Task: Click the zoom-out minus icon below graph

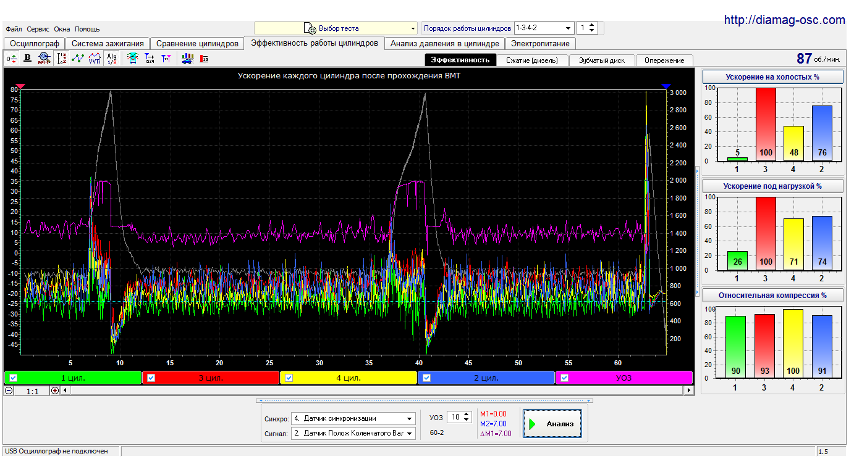Action: pos(9,391)
